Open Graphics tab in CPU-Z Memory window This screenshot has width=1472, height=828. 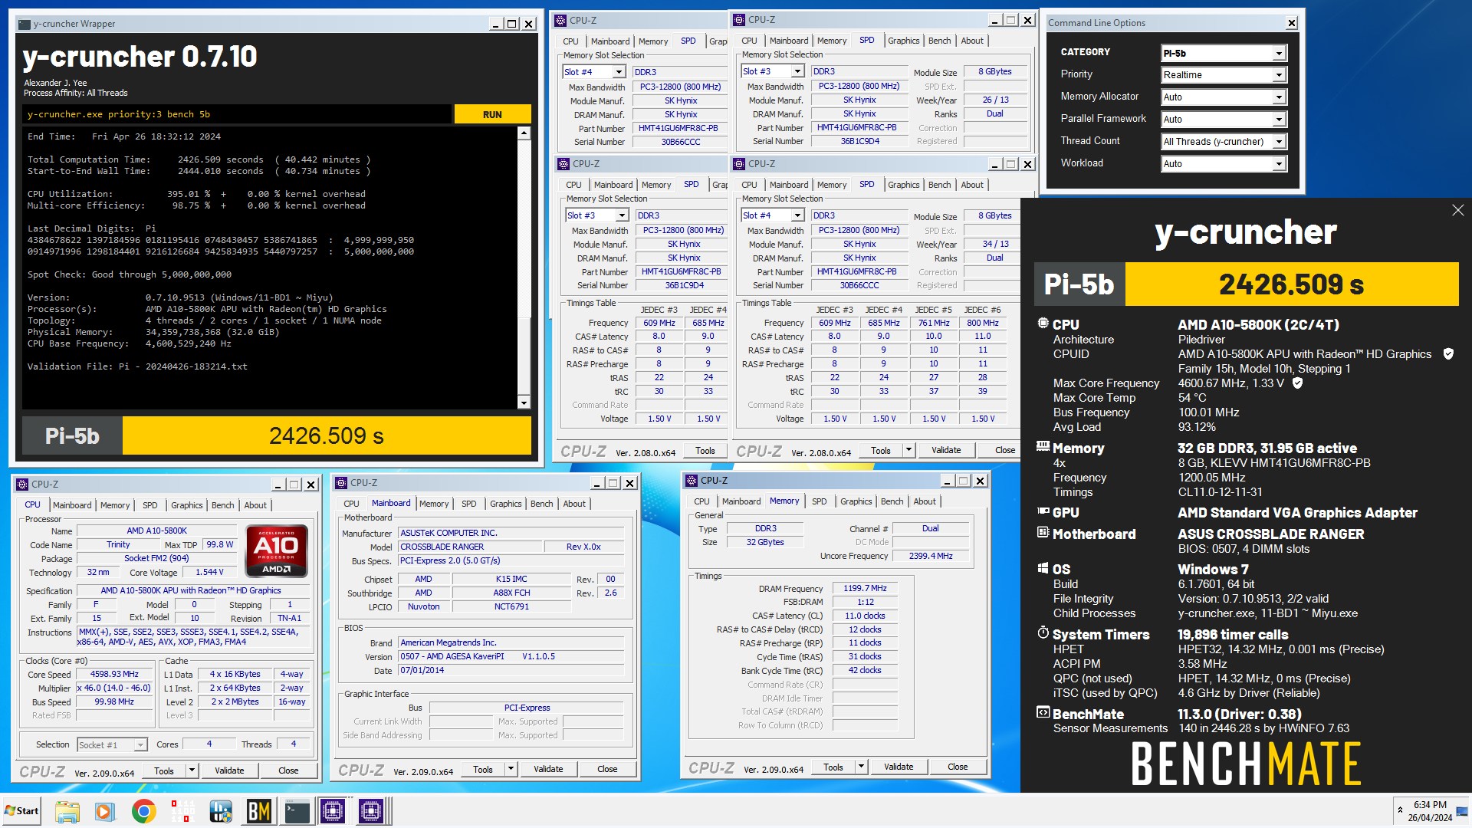click(856, 501)
